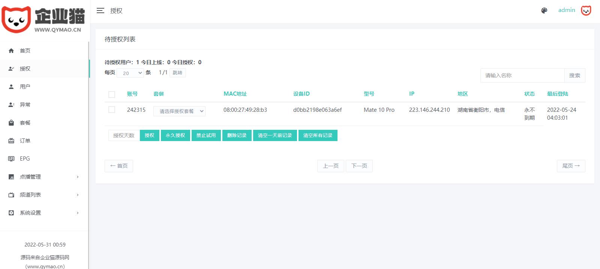
Task: Click the 设备ID column header
Action: point(301,94)
